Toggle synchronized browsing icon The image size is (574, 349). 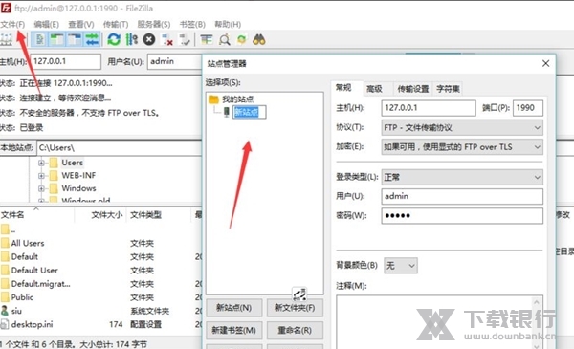[x=242, y=39]
